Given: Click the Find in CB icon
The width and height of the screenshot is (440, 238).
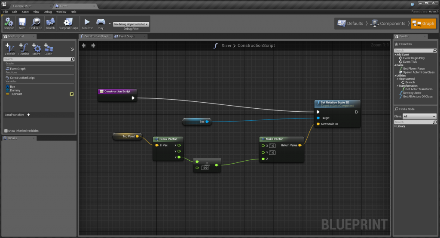Looking at the screenshot, I should [x=36, y=23].
